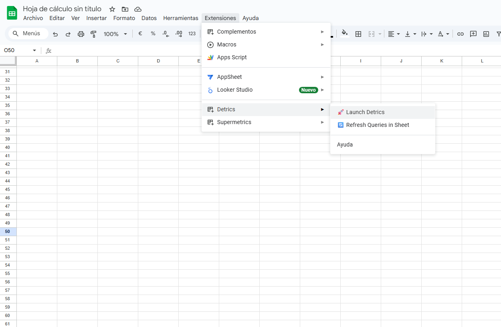
Task: Click Refresh Queries in Sheet
Action: click(x=377, y=125)
